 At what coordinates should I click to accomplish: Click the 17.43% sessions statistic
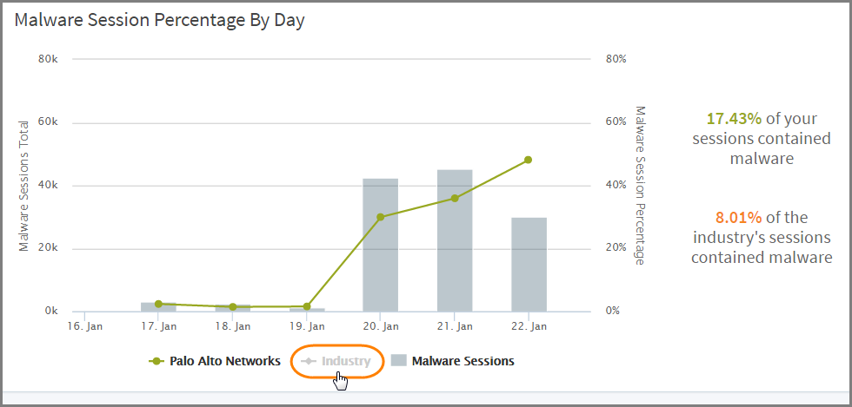[x=734, y=119]
